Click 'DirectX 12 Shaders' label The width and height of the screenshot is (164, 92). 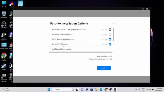(60, 44)
